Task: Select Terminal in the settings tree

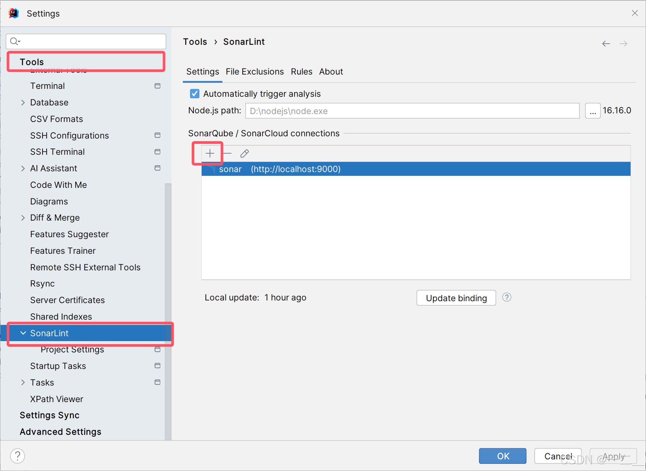Action: [47, 86]
